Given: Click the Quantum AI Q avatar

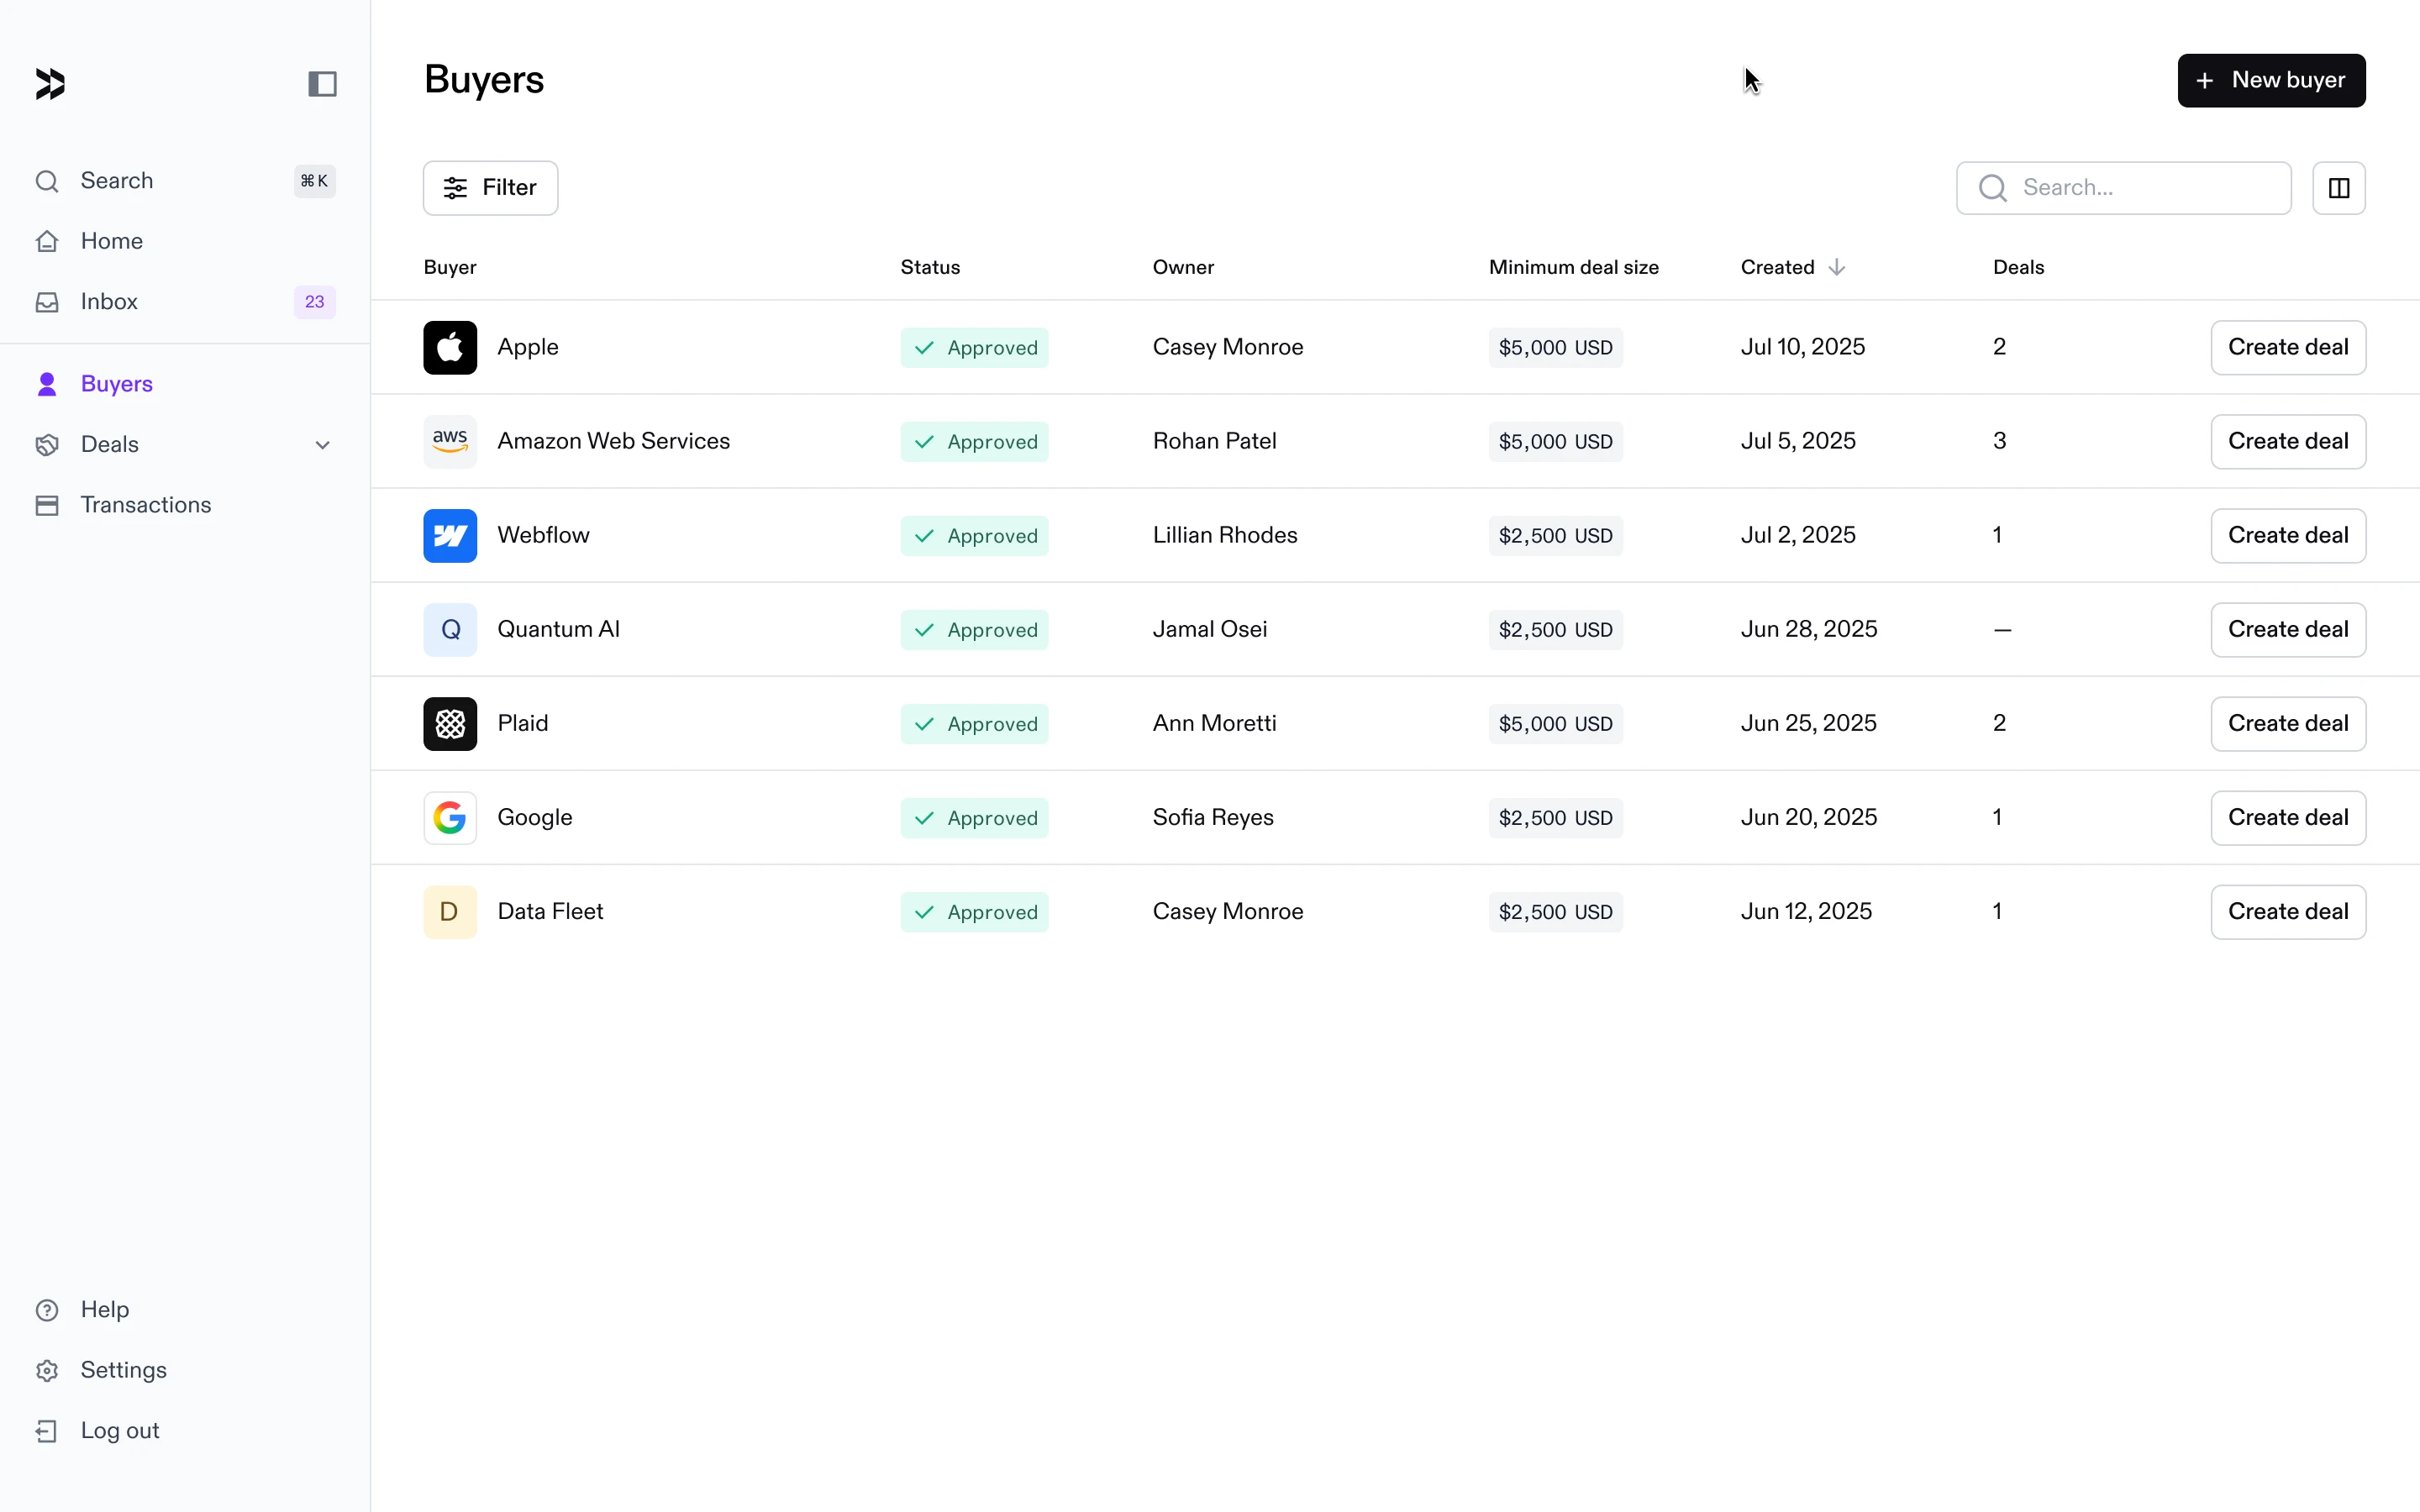Looking at the screenshot, I should (x=450, y=629).
